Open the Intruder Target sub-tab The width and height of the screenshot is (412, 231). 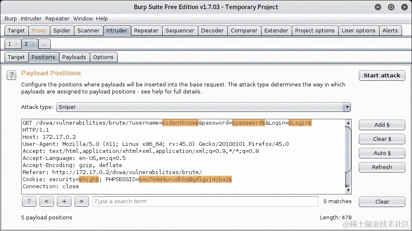pos(16,57)
